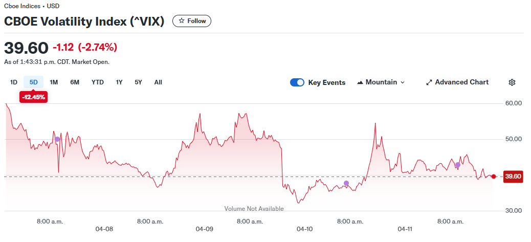Viewport: 531px width, 242px height.
Task: Choose the YTD range tab
Action: tap(98, 82)
